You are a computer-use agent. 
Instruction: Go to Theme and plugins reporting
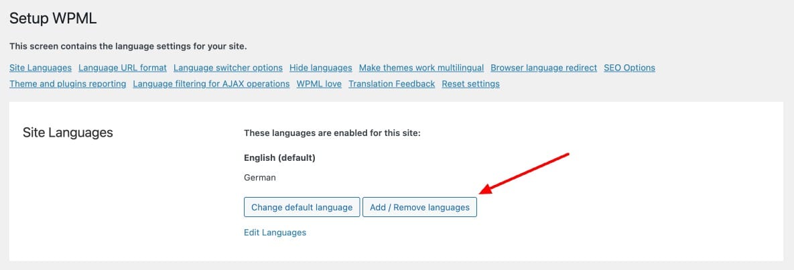68,84
